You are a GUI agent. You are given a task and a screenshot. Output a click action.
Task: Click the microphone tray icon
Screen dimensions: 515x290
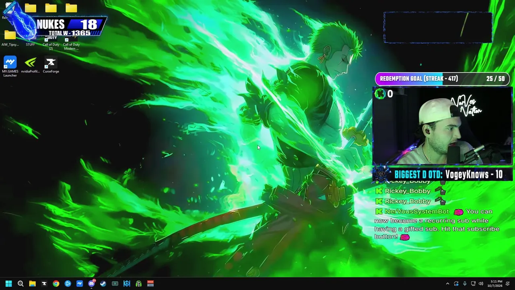(x=465, y=284)
